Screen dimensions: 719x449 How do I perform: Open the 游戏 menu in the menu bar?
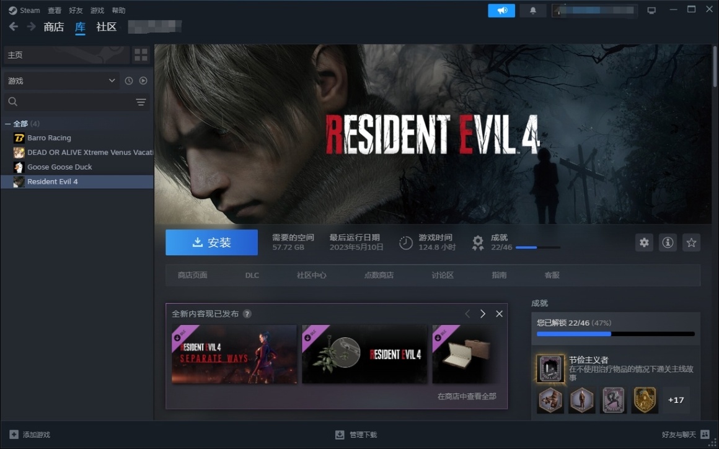[x=97, y=10]
